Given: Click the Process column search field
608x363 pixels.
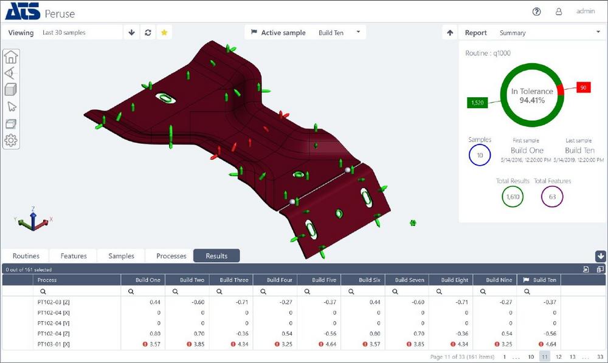Looking at the screenshot, I should point(77,291).
